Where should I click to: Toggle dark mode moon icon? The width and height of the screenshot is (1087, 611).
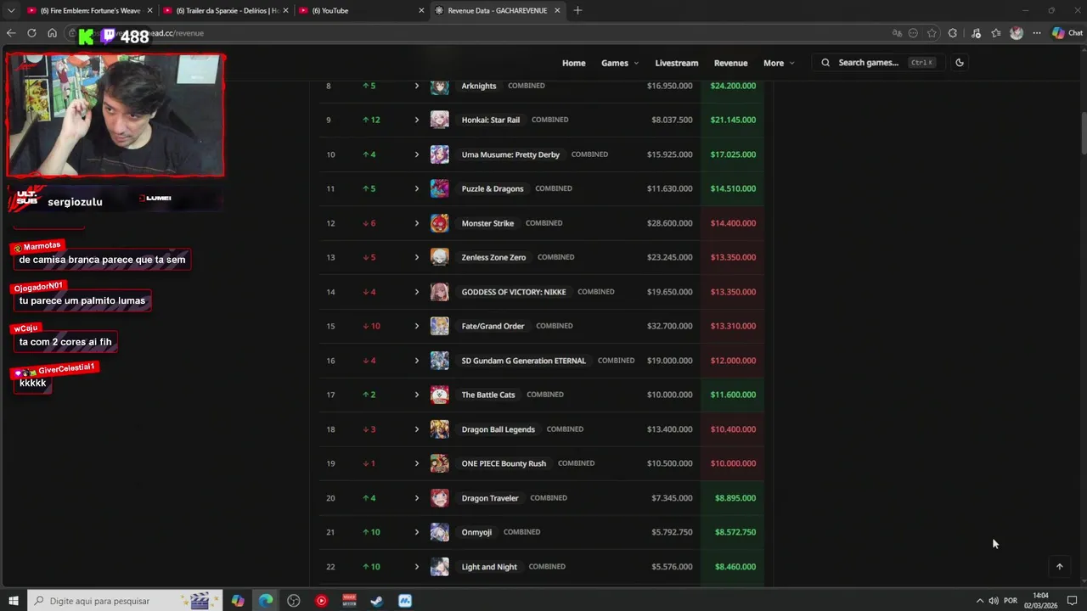960,63
